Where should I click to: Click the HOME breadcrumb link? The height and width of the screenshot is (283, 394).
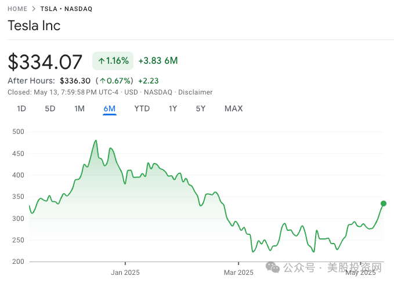coord(17,9)
